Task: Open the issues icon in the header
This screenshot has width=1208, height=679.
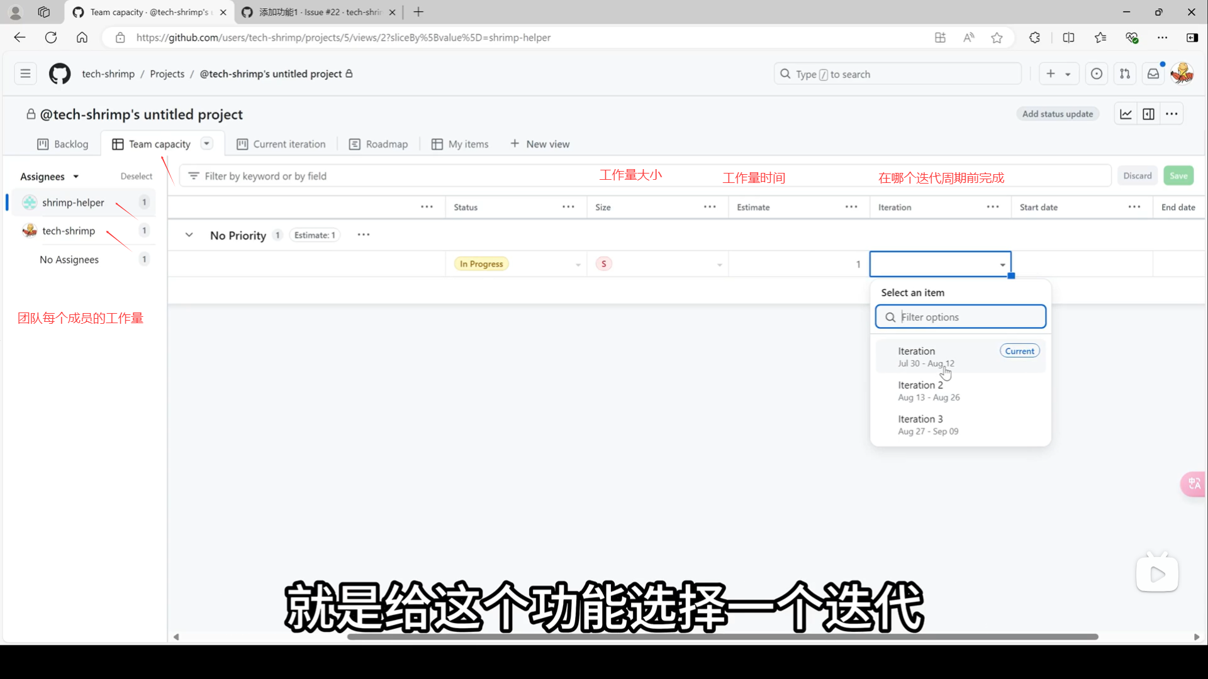Action: (1097, 74)
